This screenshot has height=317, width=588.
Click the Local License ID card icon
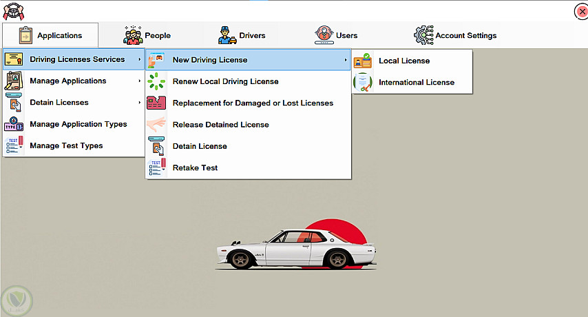click(363, 61)
